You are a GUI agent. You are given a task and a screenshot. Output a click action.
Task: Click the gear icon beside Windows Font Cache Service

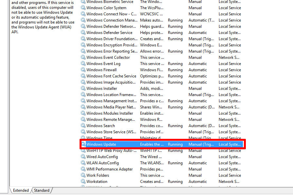pyautogui.click(x=83, y=76)
